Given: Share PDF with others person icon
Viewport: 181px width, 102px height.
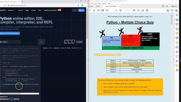Looking at the screenshot, I should (176, 10).
